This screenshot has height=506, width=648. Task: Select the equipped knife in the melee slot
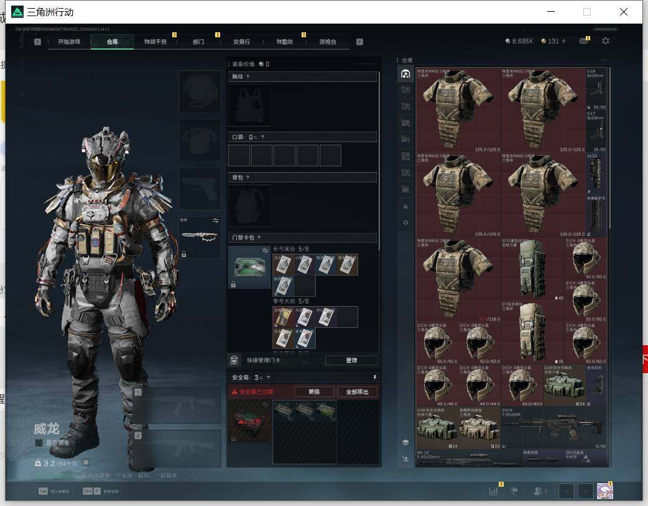pos(200,237)
